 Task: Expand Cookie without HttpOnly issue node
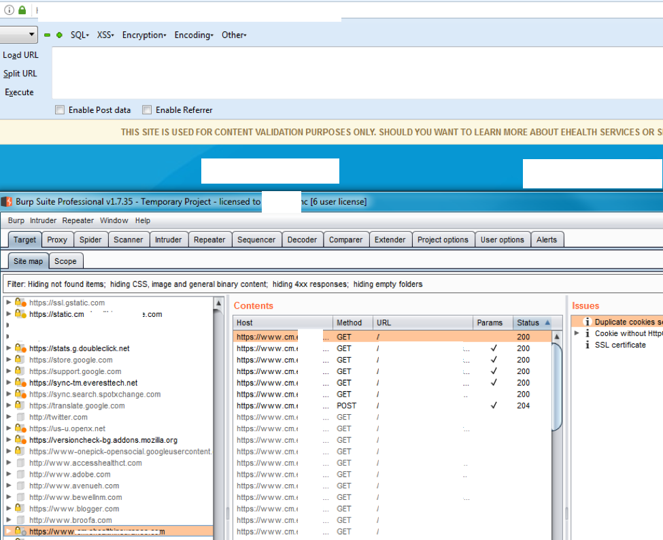tap(577, 333)
